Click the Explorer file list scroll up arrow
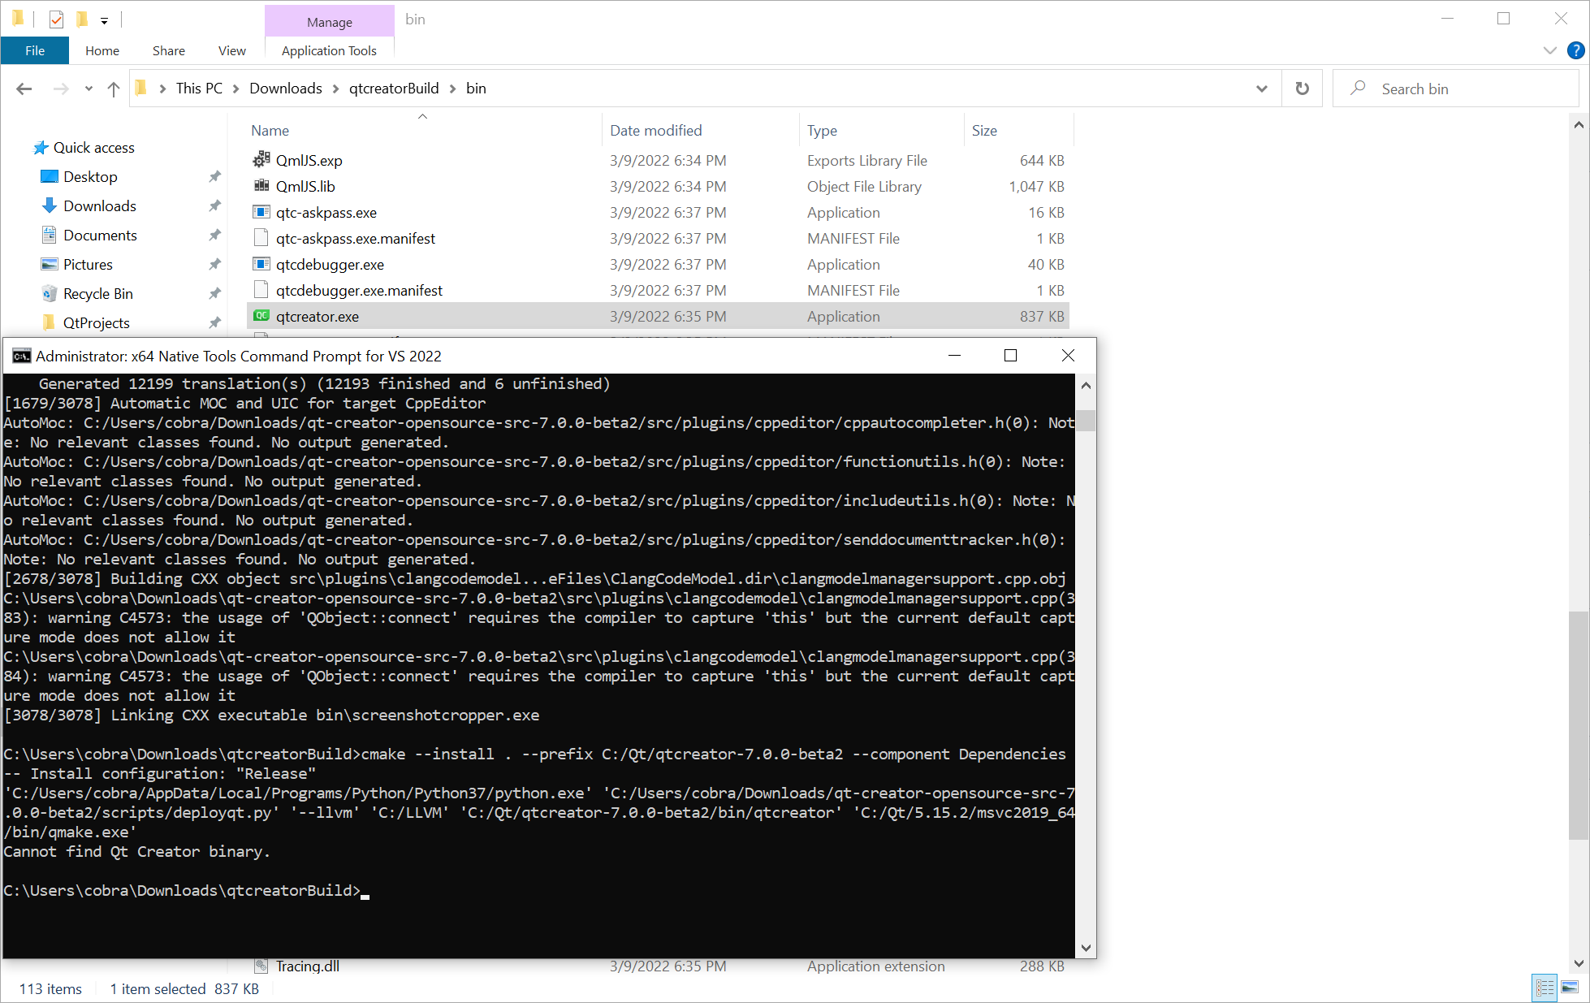Viewport: 1590px width, 1003px height. click(x=1578, y=125)
